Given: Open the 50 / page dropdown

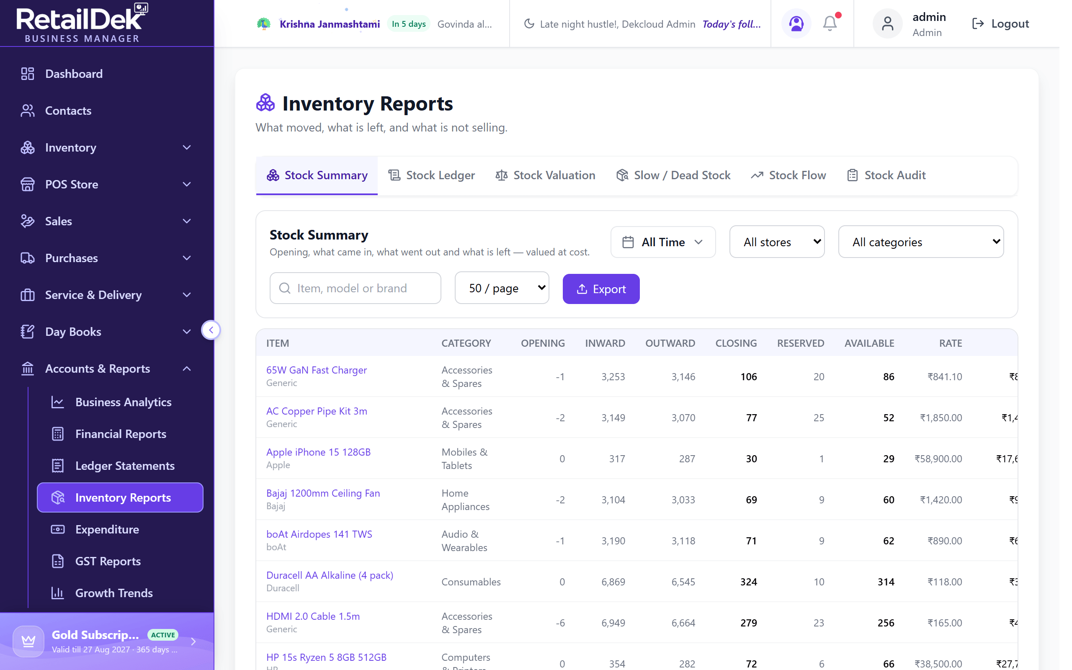Looking at the screenshot, I should (501, 288).
